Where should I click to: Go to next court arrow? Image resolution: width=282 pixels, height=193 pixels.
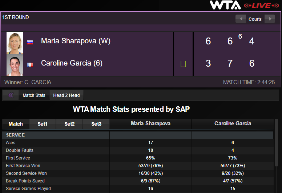(x=270, y=19)
